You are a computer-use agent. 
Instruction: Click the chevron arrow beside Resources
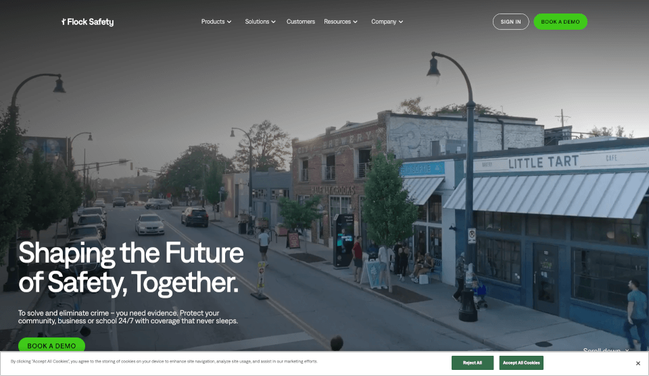click(355, 22)
